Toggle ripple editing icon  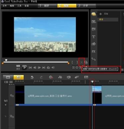[x=6, y=101]
